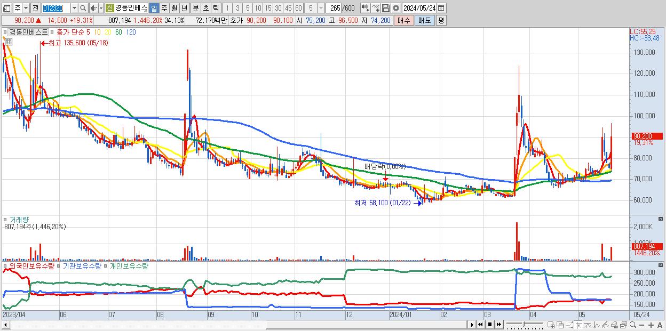
Task: Click the play replay control
Action: (472, 325)
